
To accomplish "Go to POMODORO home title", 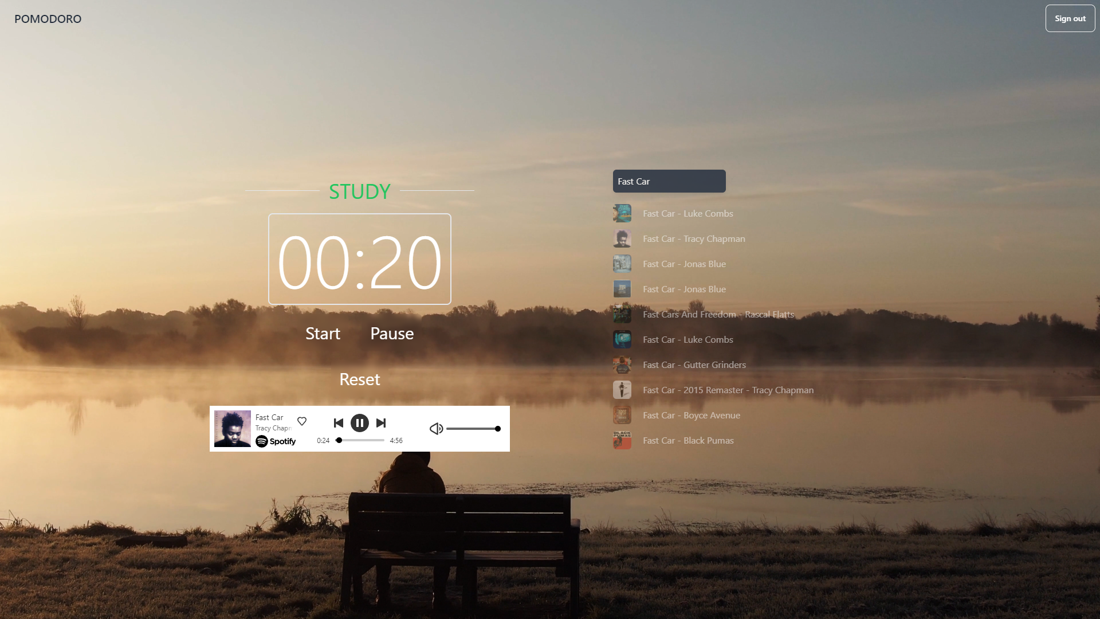I will pyautogui.click(x=48, y=19).
